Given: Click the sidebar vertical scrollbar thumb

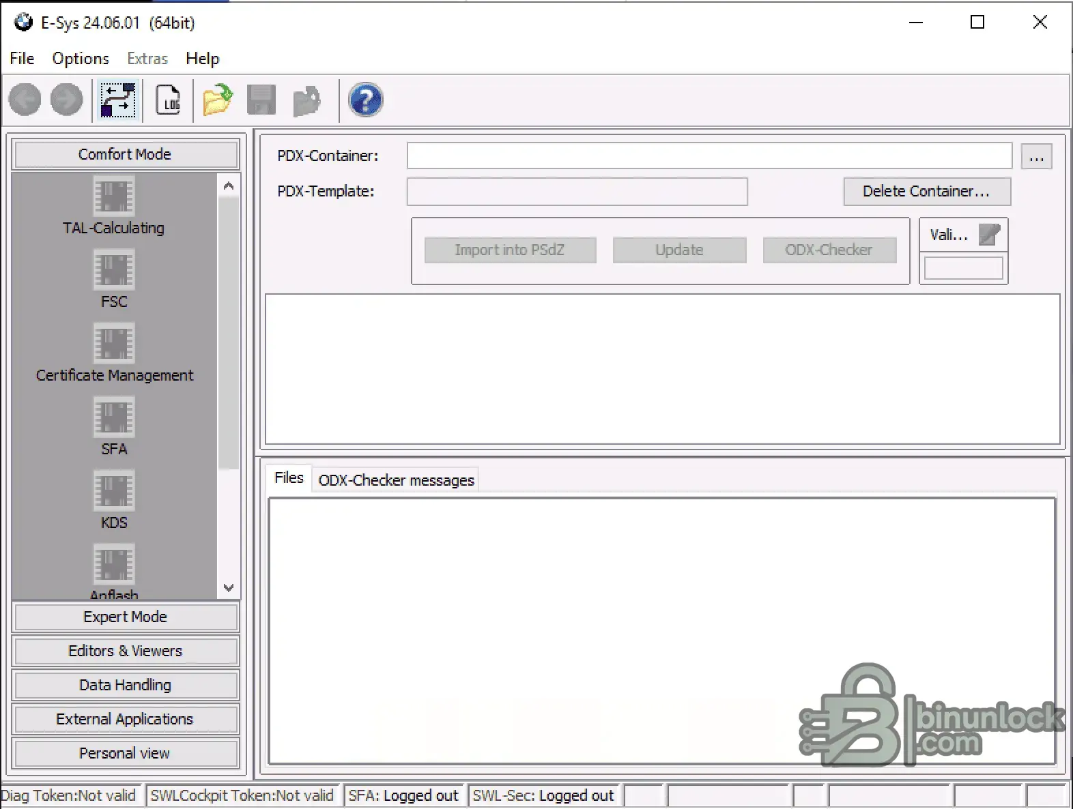Looking at the screenshot, I should pos(229,333).
